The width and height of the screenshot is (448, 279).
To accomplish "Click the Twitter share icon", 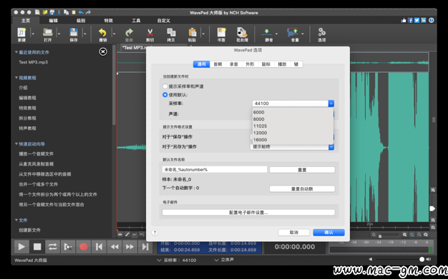I will [x=417, y=20].
